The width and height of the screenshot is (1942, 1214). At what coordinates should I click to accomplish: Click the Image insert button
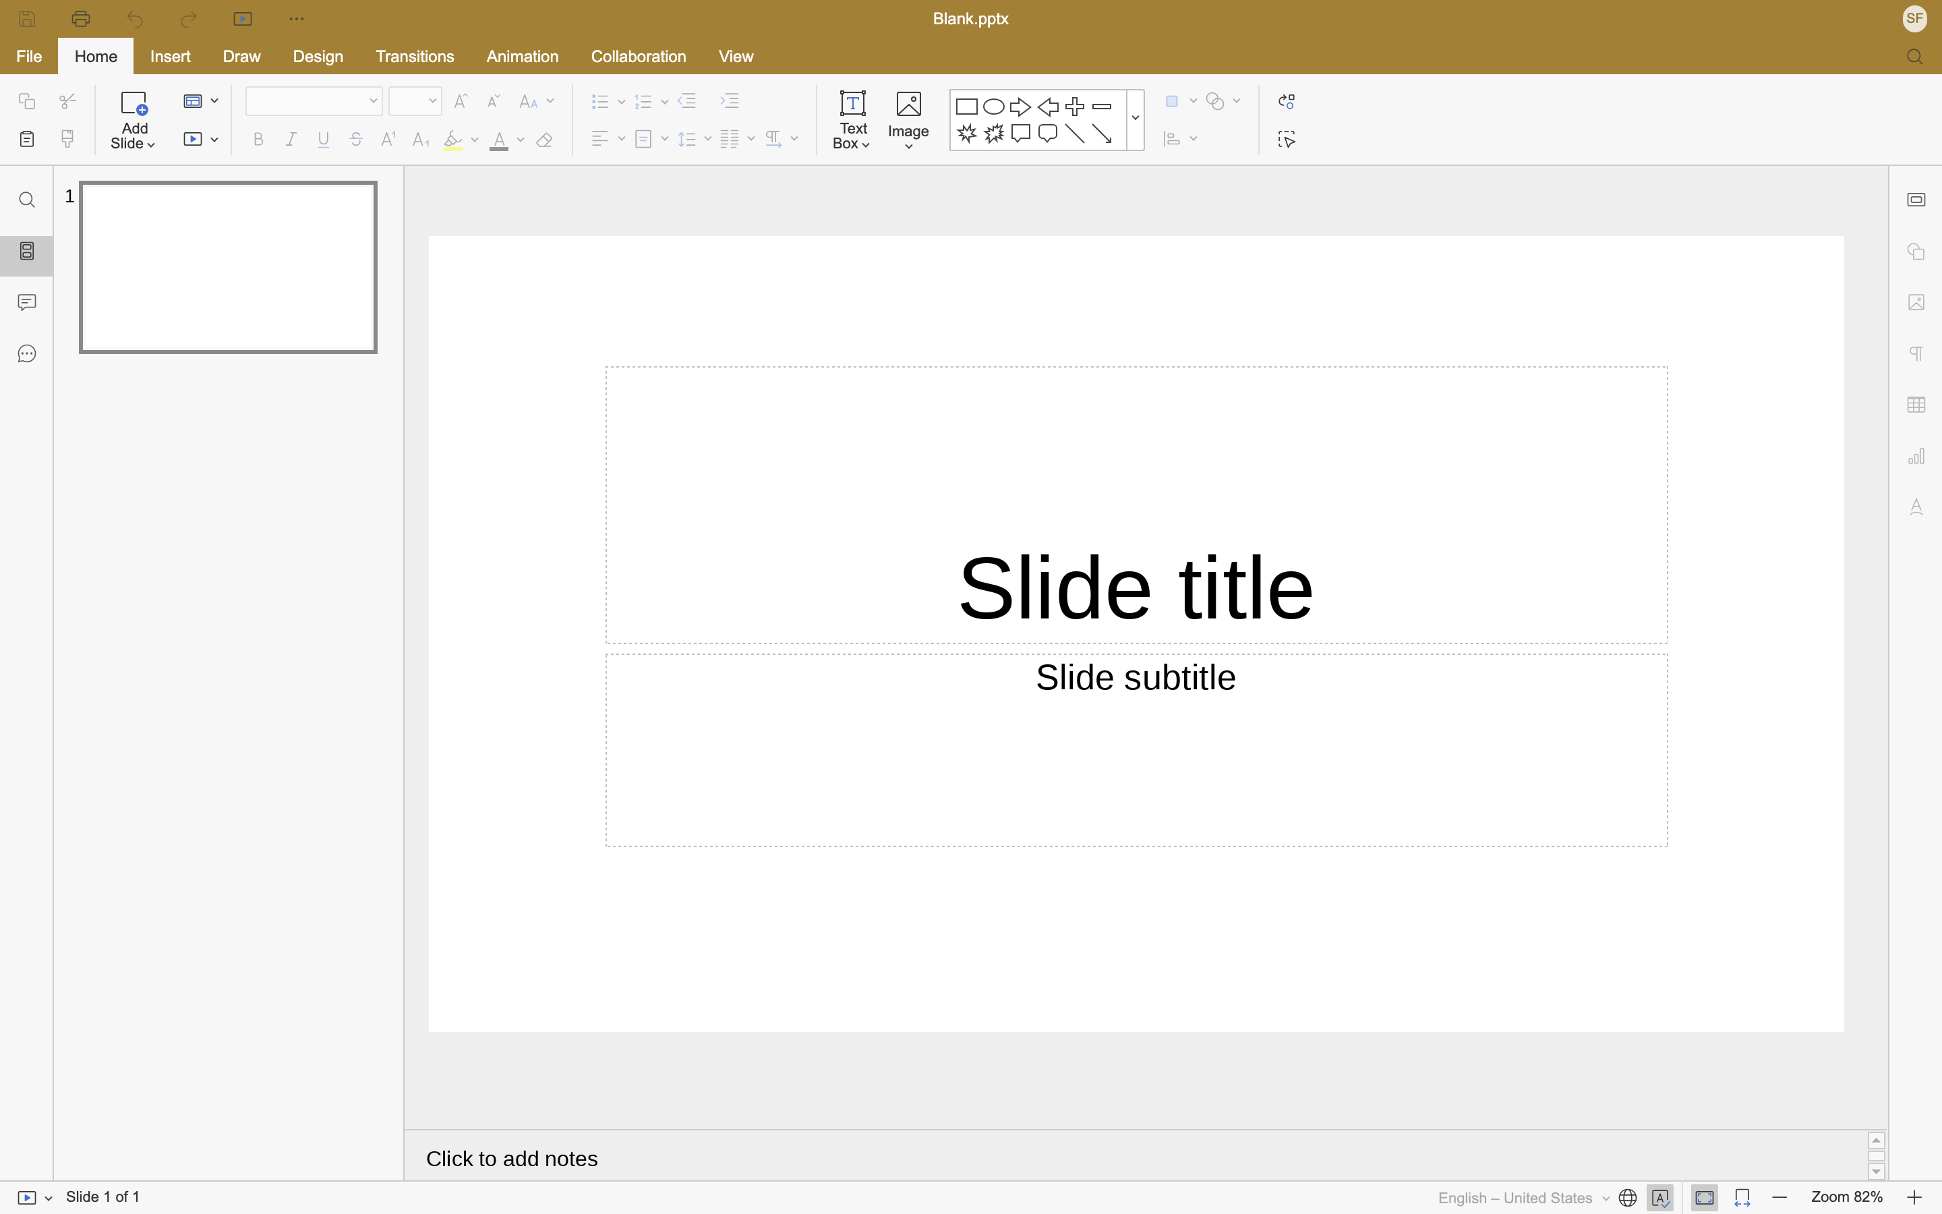908,119
